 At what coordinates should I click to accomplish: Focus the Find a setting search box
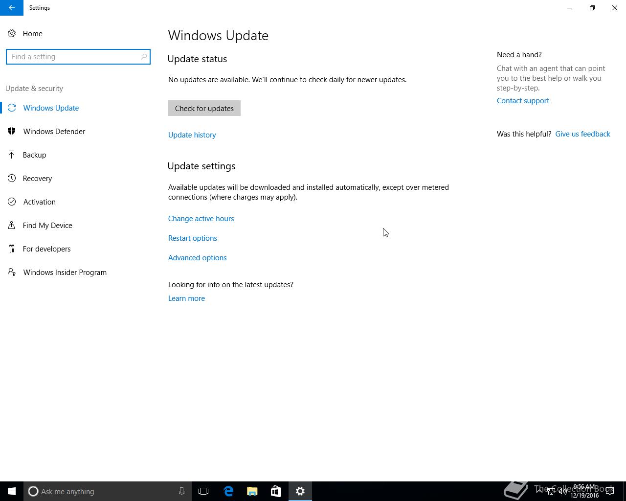(x=78, y=57)
